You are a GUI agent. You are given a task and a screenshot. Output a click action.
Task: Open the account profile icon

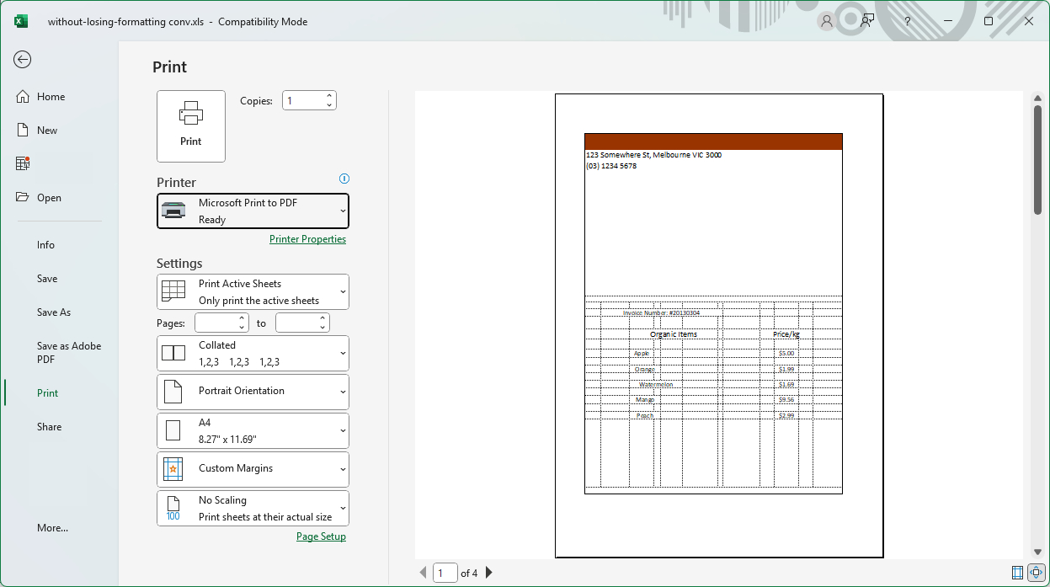tap(826, 22)
